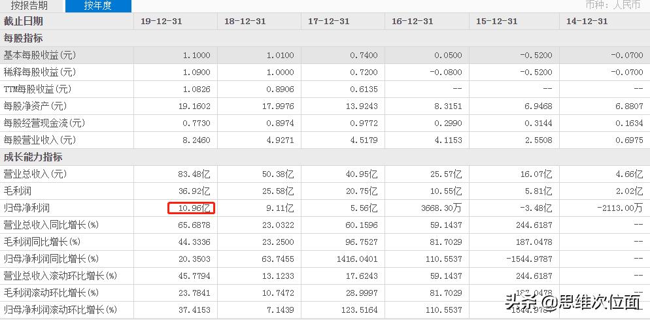Click the -2113.00万 net profit cell
The image size is (650, 320).
pos(620,208)
